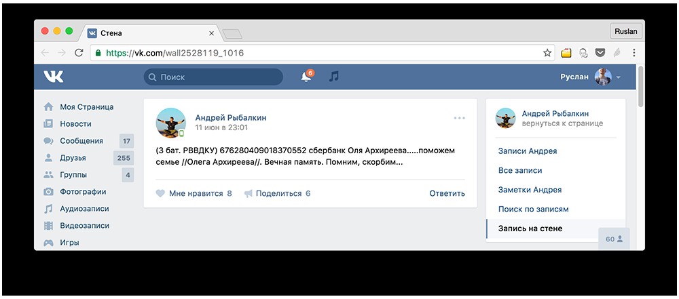Image resolution: width=679 pixels, height=299 pixels.
Task: Open Поиск по записям section
Action: (x=533, y=209)
